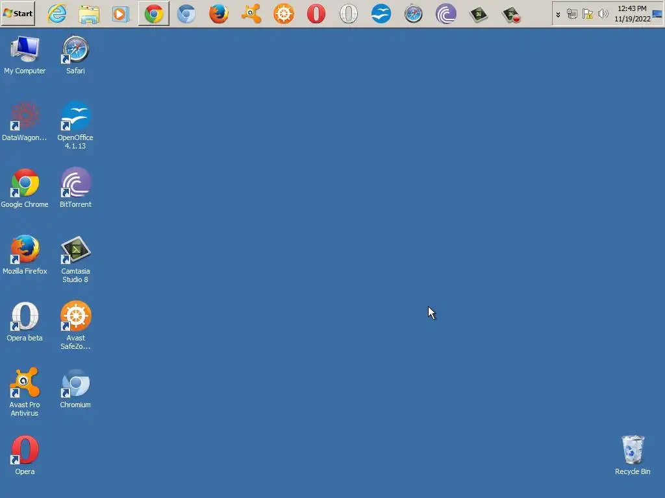Viewport: 665px width, 498px height.
Task: Select Opera desktop shortcut
Action: point(25,456)
